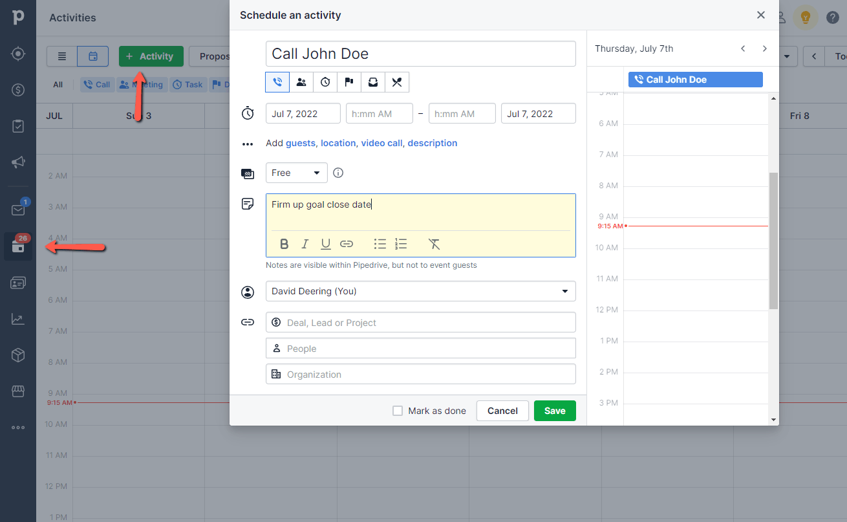The image size is (847, 522).
Task: Go to next day in side calendar
Action: click(x=765, y=49)
